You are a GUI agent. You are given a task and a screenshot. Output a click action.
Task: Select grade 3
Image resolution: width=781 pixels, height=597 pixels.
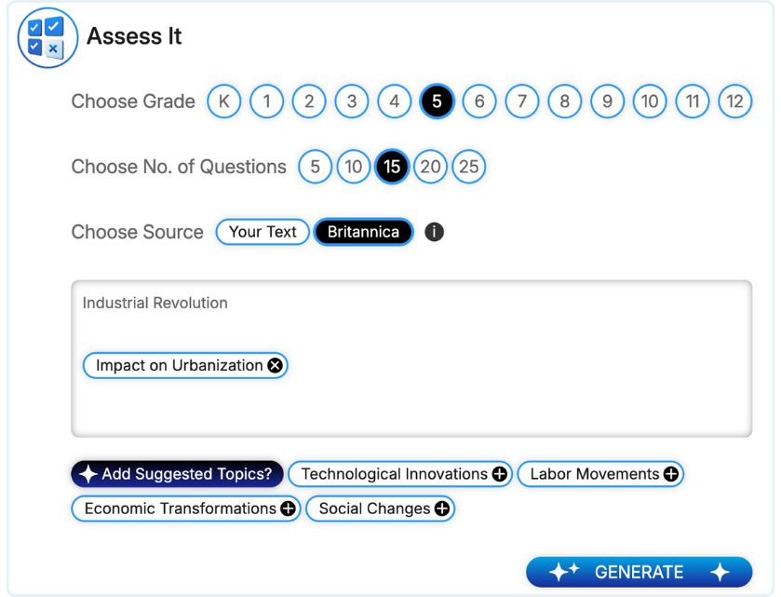[352, 102]
